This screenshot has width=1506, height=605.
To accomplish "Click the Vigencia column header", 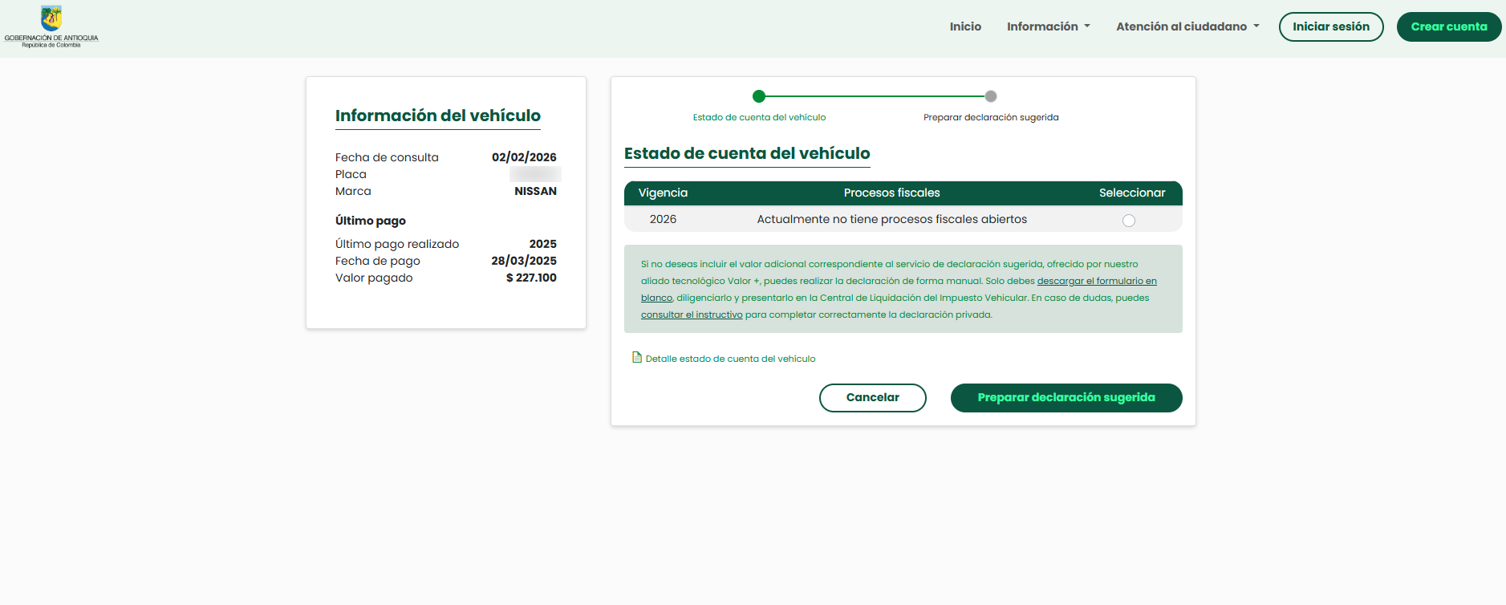I will coord(663,193).
